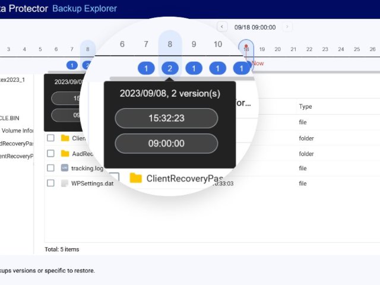The image size is (380, 285).
Task: Click the red Now label
Action: tap(258, 64)
